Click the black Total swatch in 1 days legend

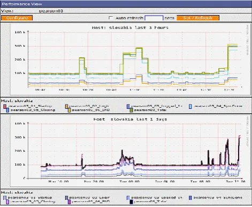pyautogui.click(x=131, y=202)
